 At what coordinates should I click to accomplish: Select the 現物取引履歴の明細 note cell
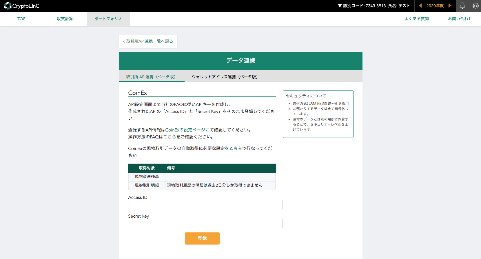pos(220,186)
